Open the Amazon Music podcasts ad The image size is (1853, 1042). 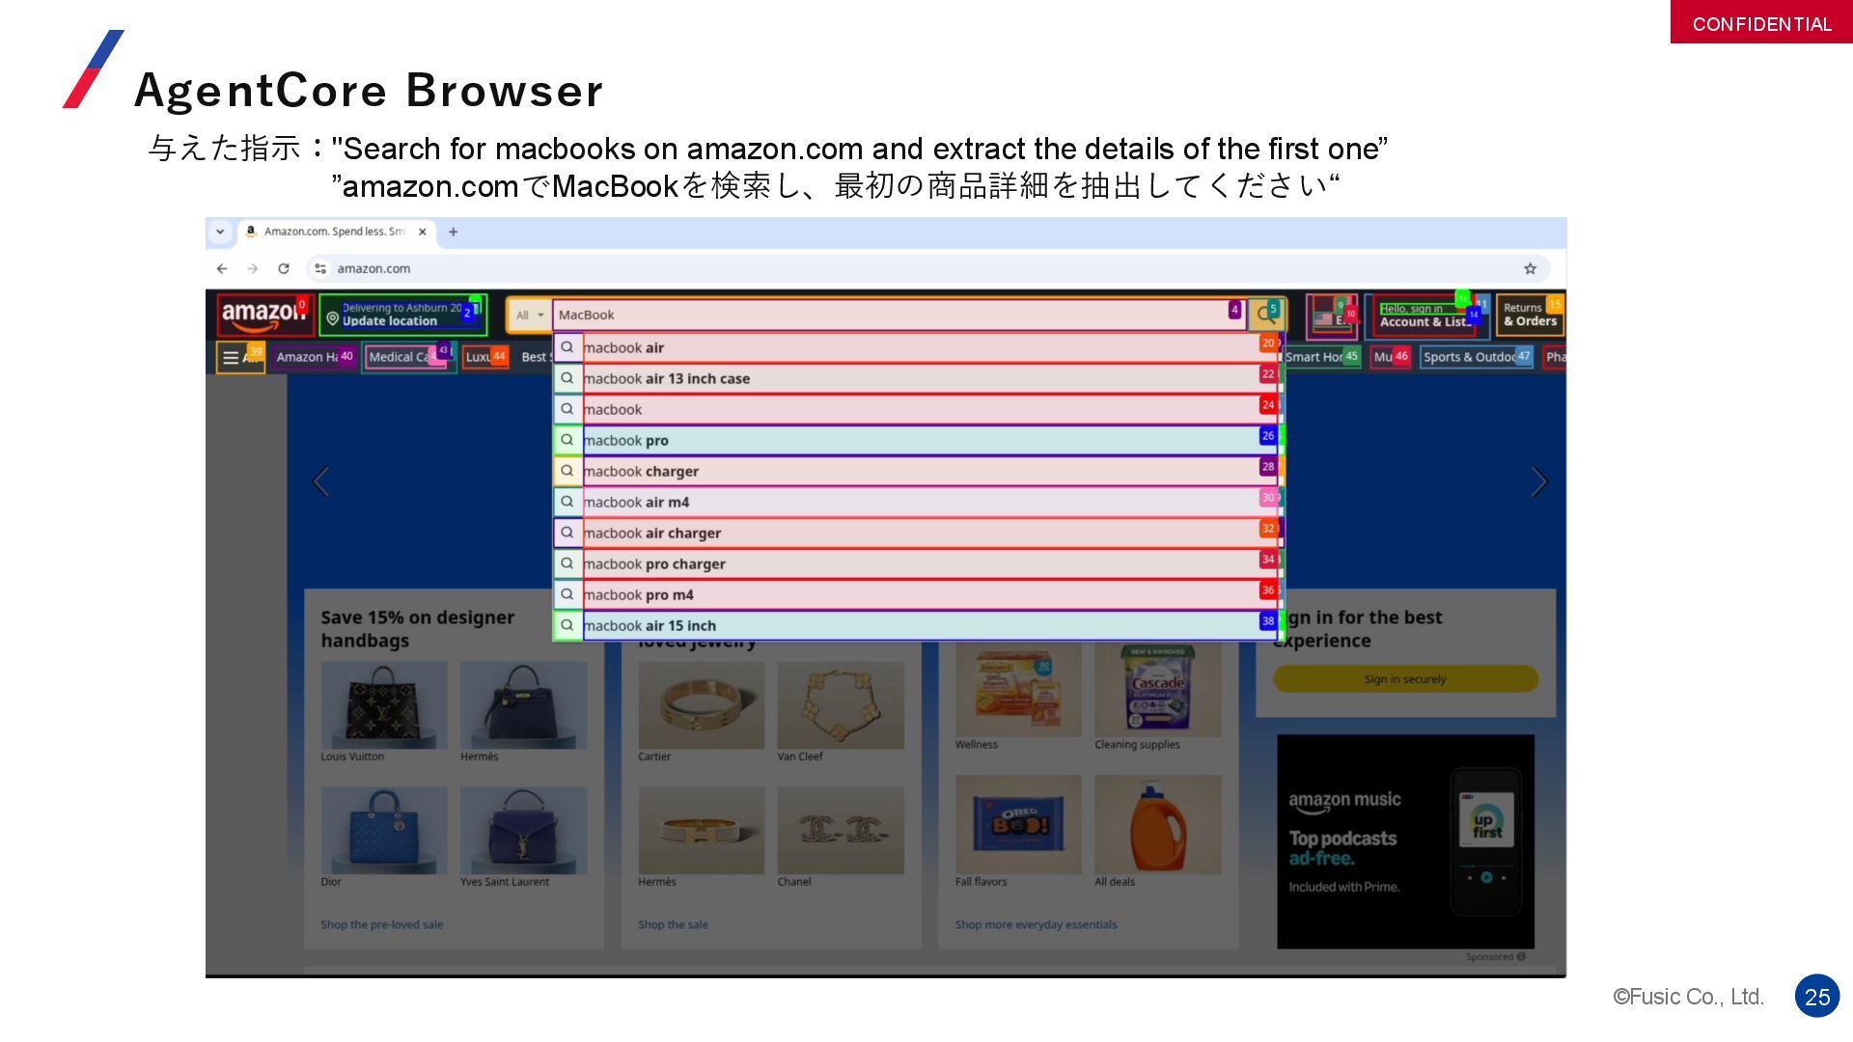pyautogui.click(x=1405, y=841)
